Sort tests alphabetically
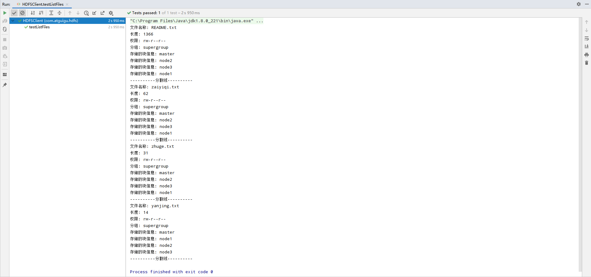 point(33,13)
